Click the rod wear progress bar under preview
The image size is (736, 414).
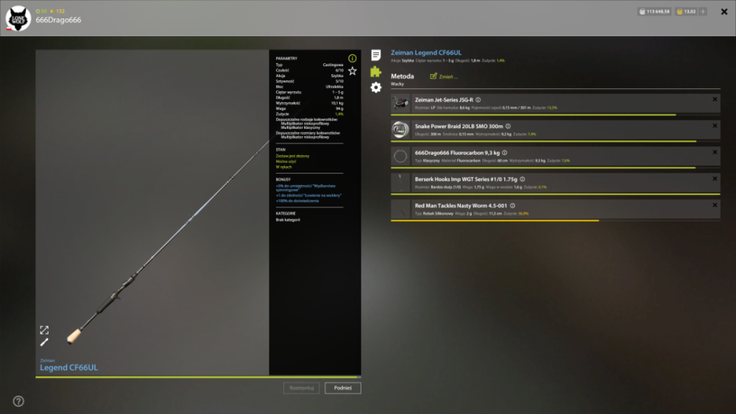198,377
